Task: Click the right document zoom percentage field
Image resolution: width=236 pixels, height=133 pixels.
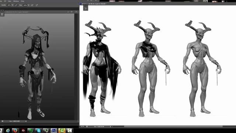Action: click(82, 126)
